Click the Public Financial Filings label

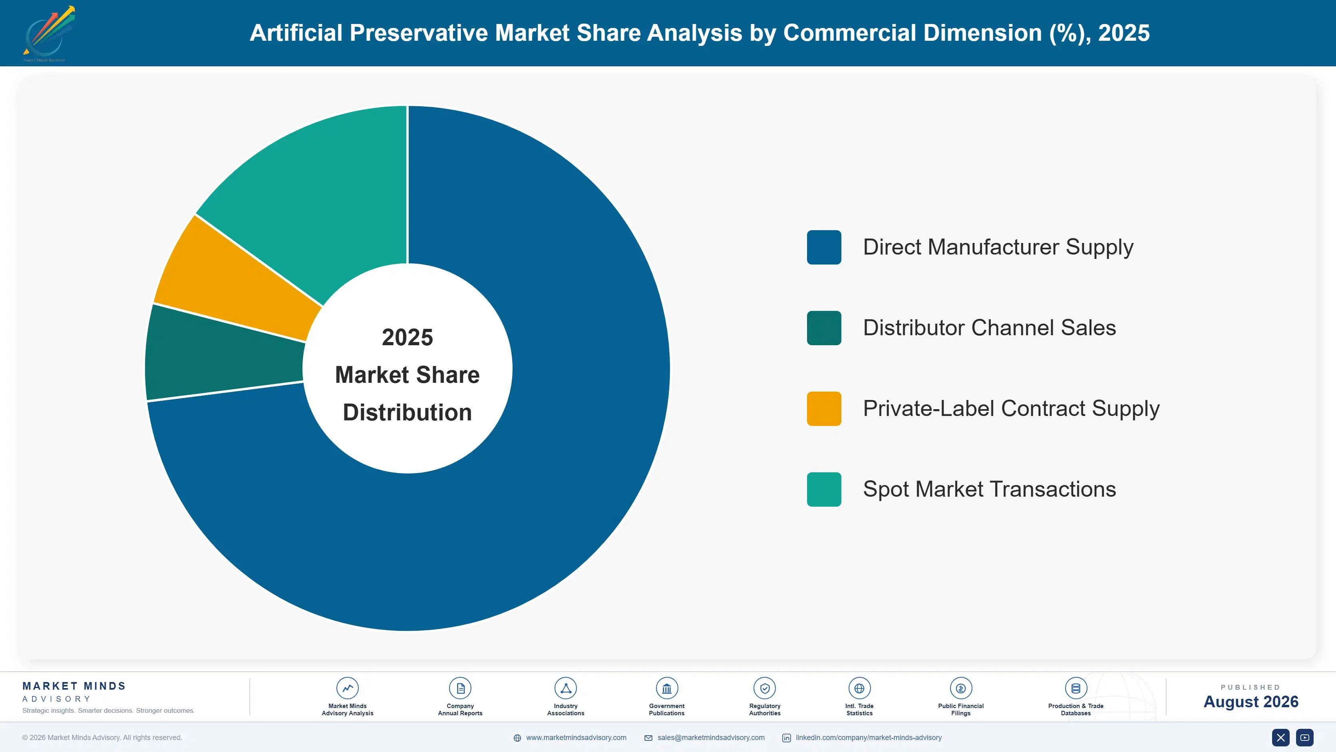coord(960,710)
